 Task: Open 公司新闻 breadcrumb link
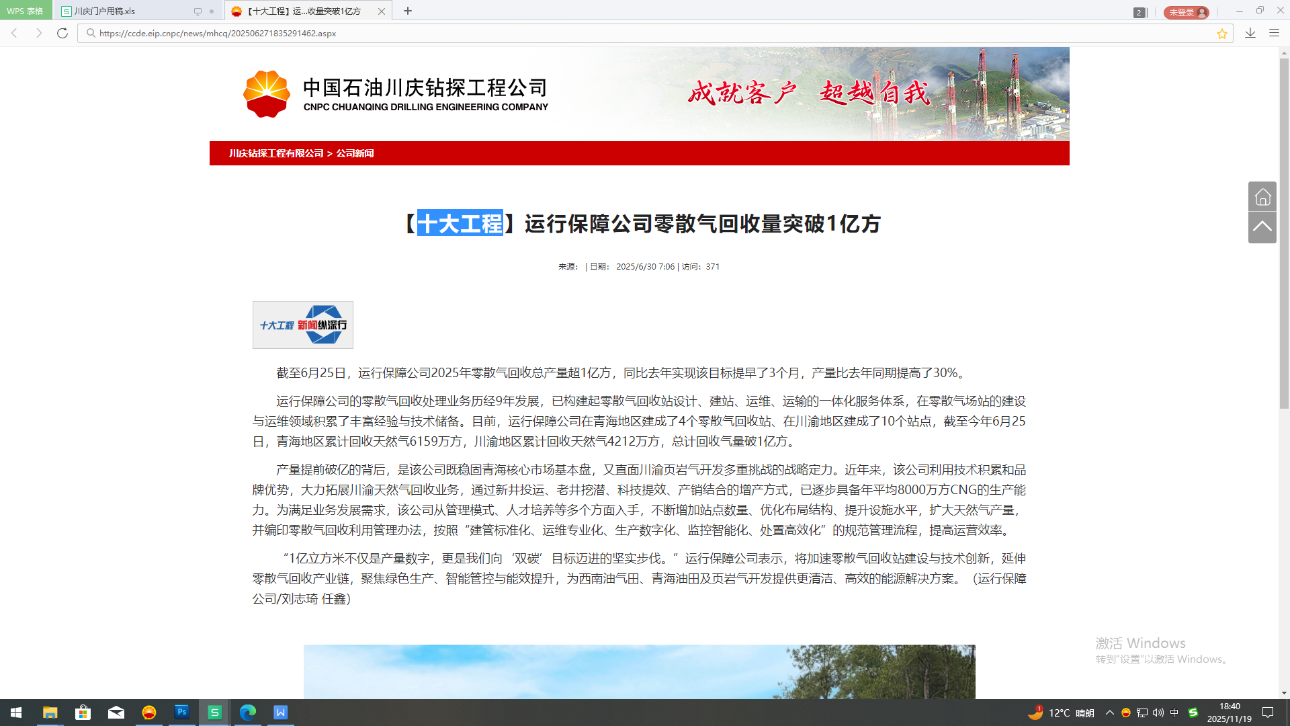click(355, 153)
